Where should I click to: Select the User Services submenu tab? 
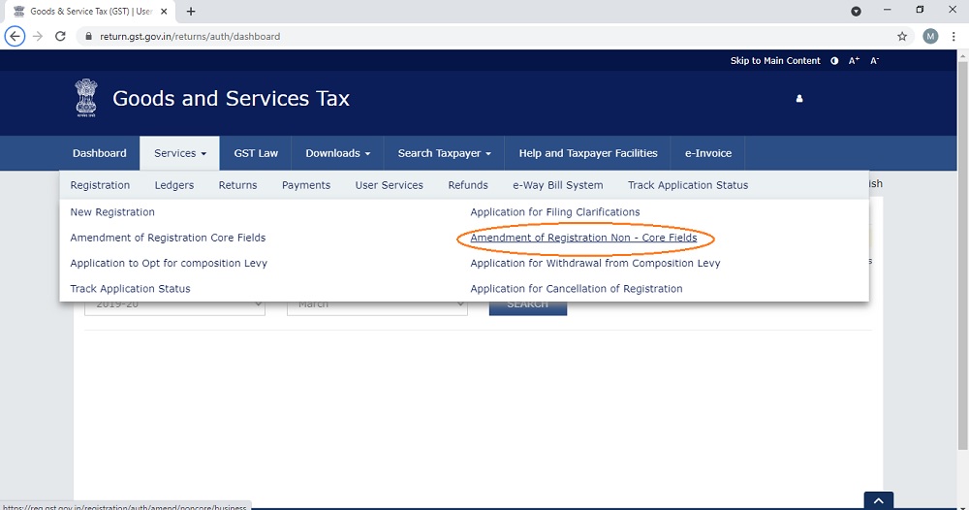tap(389, 185)
